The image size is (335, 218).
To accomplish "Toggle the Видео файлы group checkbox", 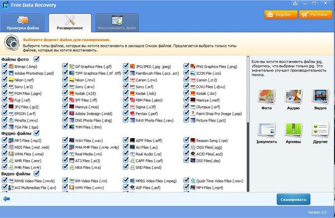I will tap(36, 173).
